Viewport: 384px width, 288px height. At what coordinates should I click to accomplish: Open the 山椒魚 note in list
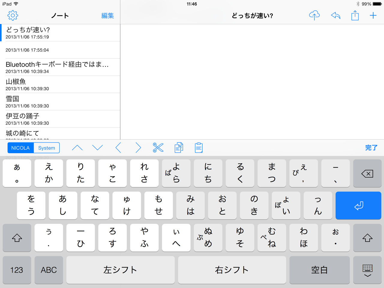60,84
